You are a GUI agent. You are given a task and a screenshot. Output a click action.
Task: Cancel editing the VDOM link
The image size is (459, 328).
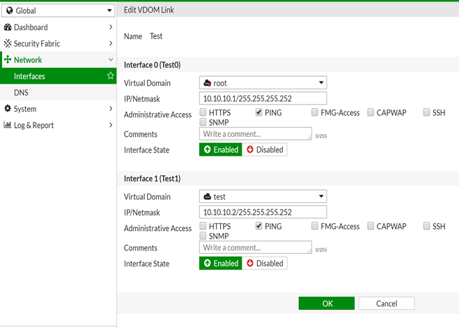(387, 304)
